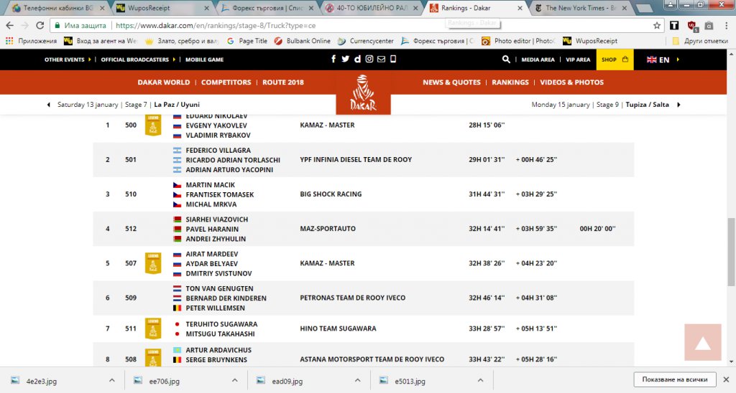Viewport: 736px width, 393px height.
Task: Click Показване на всички button
Action: click(674, 379)
